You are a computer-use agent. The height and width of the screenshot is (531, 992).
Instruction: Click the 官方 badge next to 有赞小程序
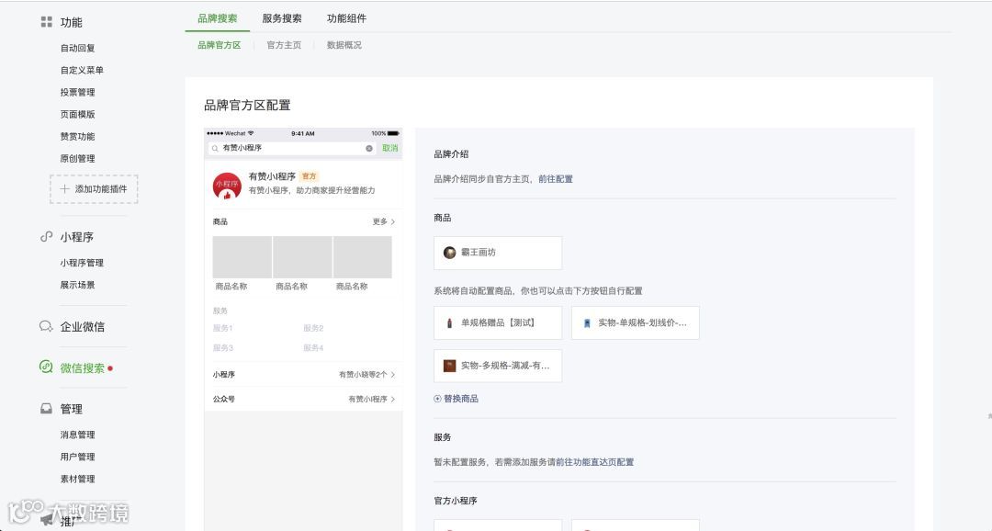pos(309,176)
